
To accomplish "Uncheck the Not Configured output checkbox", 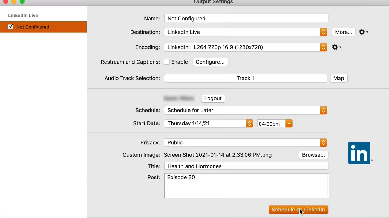I will pyautogui.click(x=11, y=27).
